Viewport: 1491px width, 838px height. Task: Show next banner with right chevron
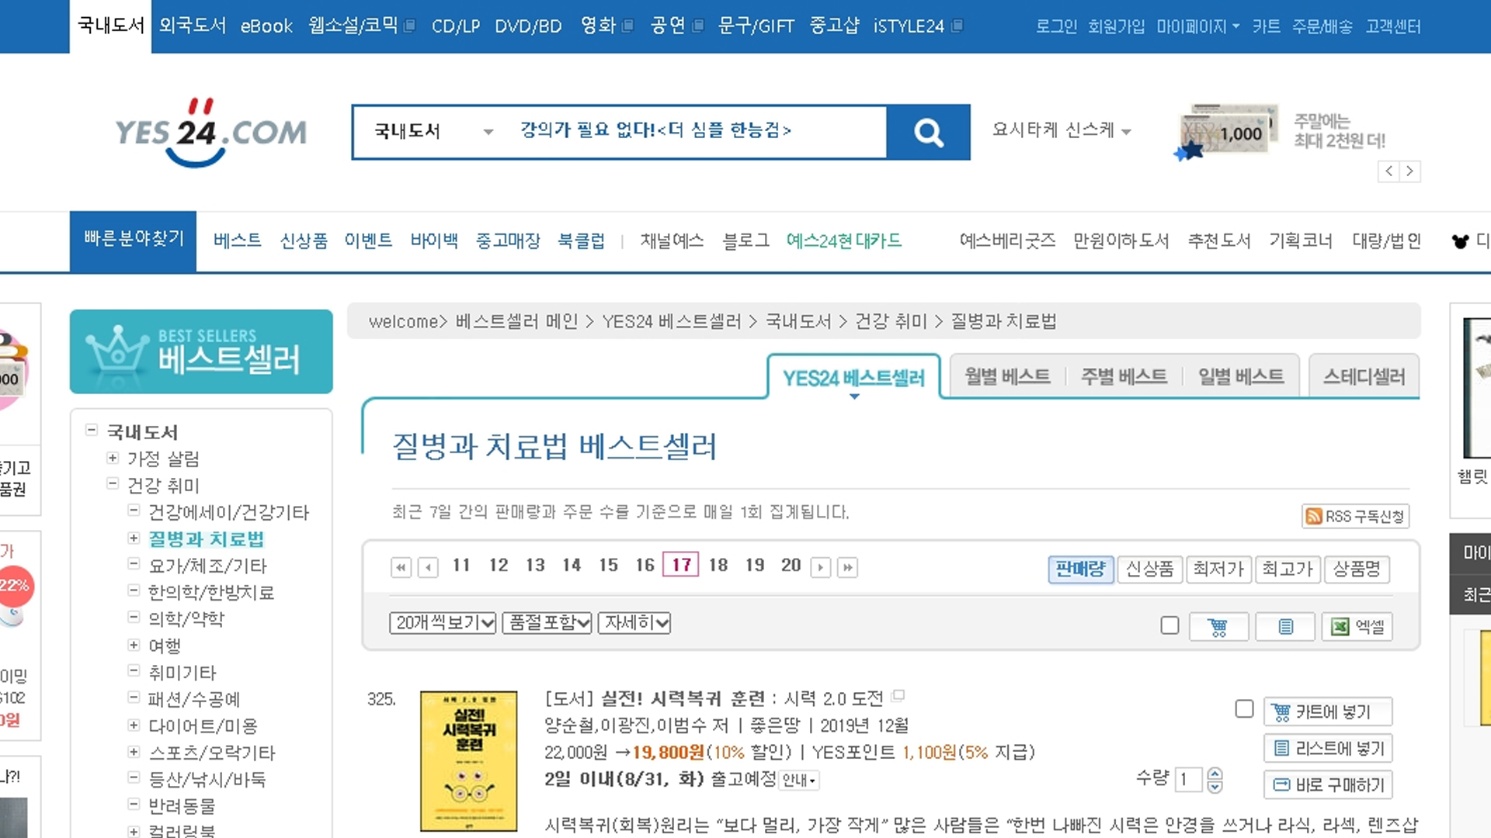(1410, 171)
